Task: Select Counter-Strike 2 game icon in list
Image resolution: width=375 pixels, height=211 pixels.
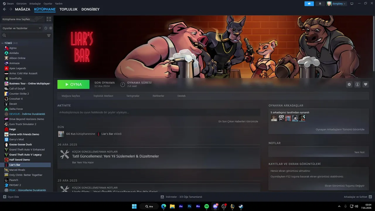Action: [6, 94]
